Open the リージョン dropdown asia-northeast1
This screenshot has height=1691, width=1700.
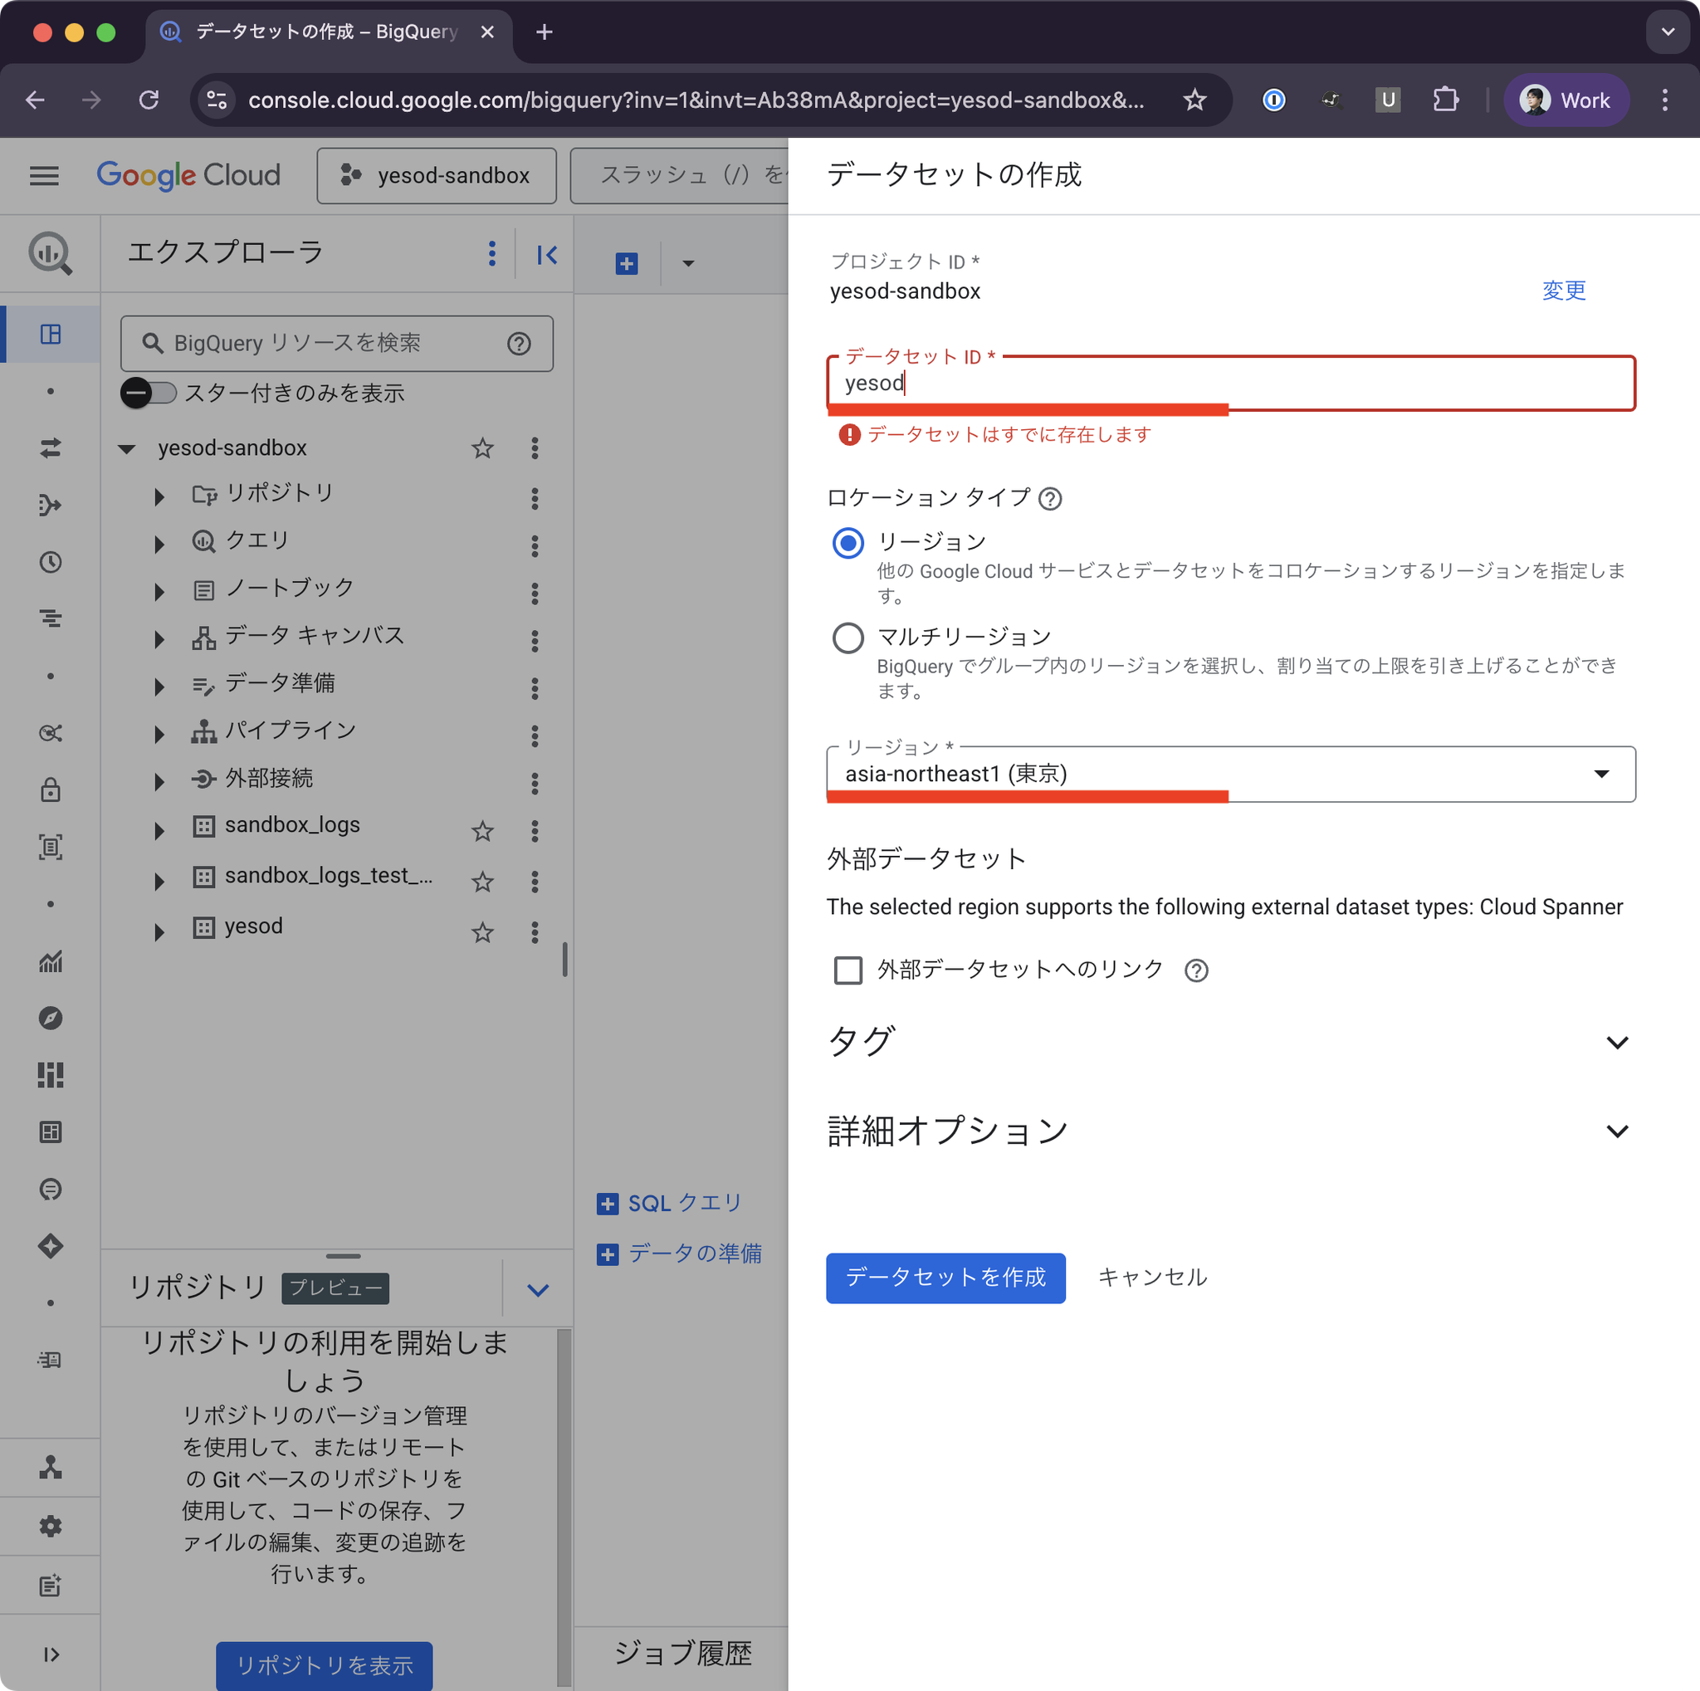tap(1230, 775)
